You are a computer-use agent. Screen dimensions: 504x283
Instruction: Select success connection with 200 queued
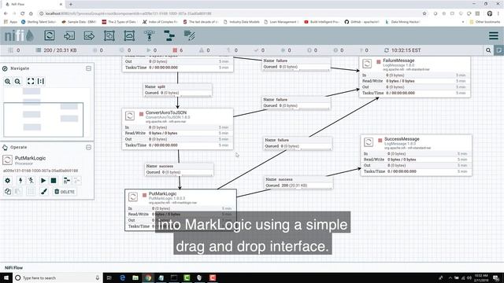[298, 182]
